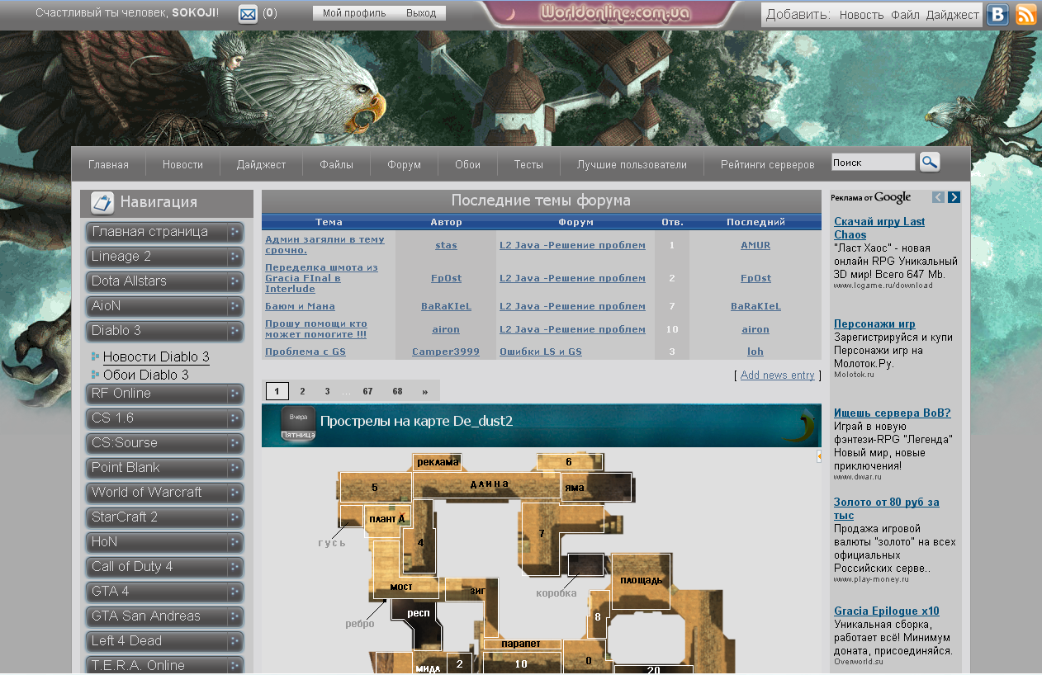The image size is (1042, 675).
Task: Open the RSS feed icon
Action: tap(1025, 14)
